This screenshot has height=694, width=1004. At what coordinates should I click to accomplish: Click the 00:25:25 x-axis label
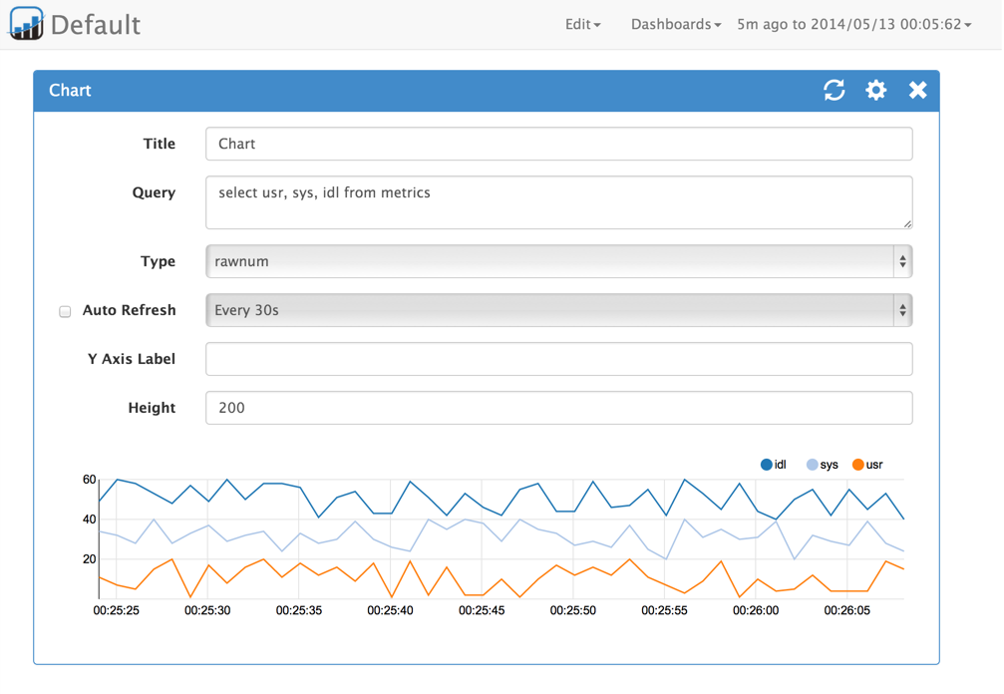tap(116, 611)
